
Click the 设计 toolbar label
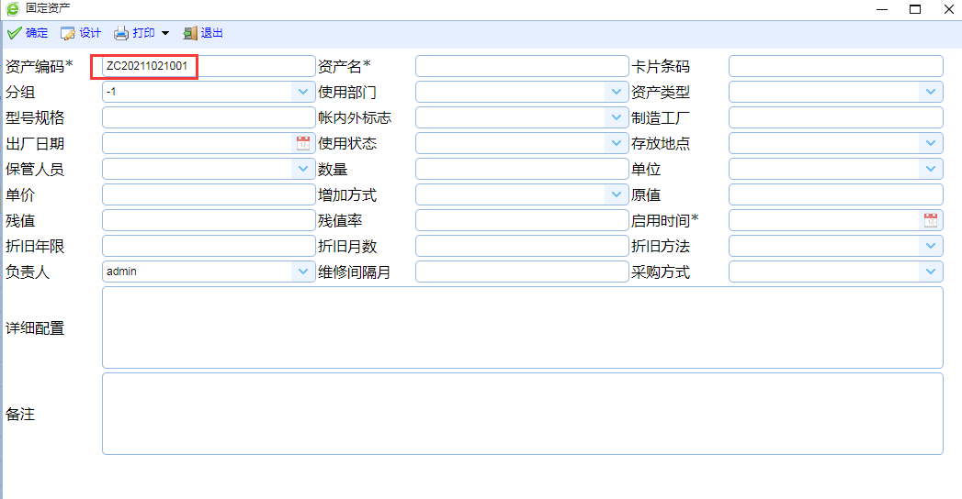[x=90, y=33]
